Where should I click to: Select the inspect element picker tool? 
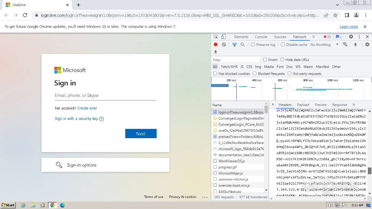[x=216, y=37]
